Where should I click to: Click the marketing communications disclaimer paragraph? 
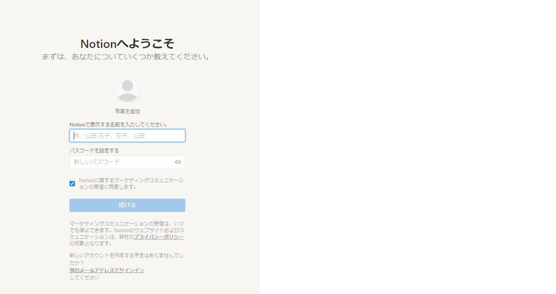[127, 233]
